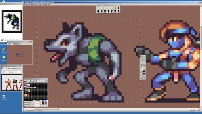This screenshot has height=114, width=202.
Task: Open the View menu
Action: pos(36,4)
